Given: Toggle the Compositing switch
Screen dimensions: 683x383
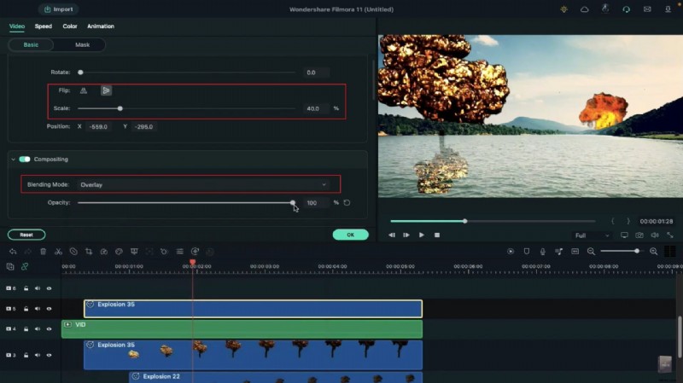Looking at the screenshot, I should pos(25,160).
